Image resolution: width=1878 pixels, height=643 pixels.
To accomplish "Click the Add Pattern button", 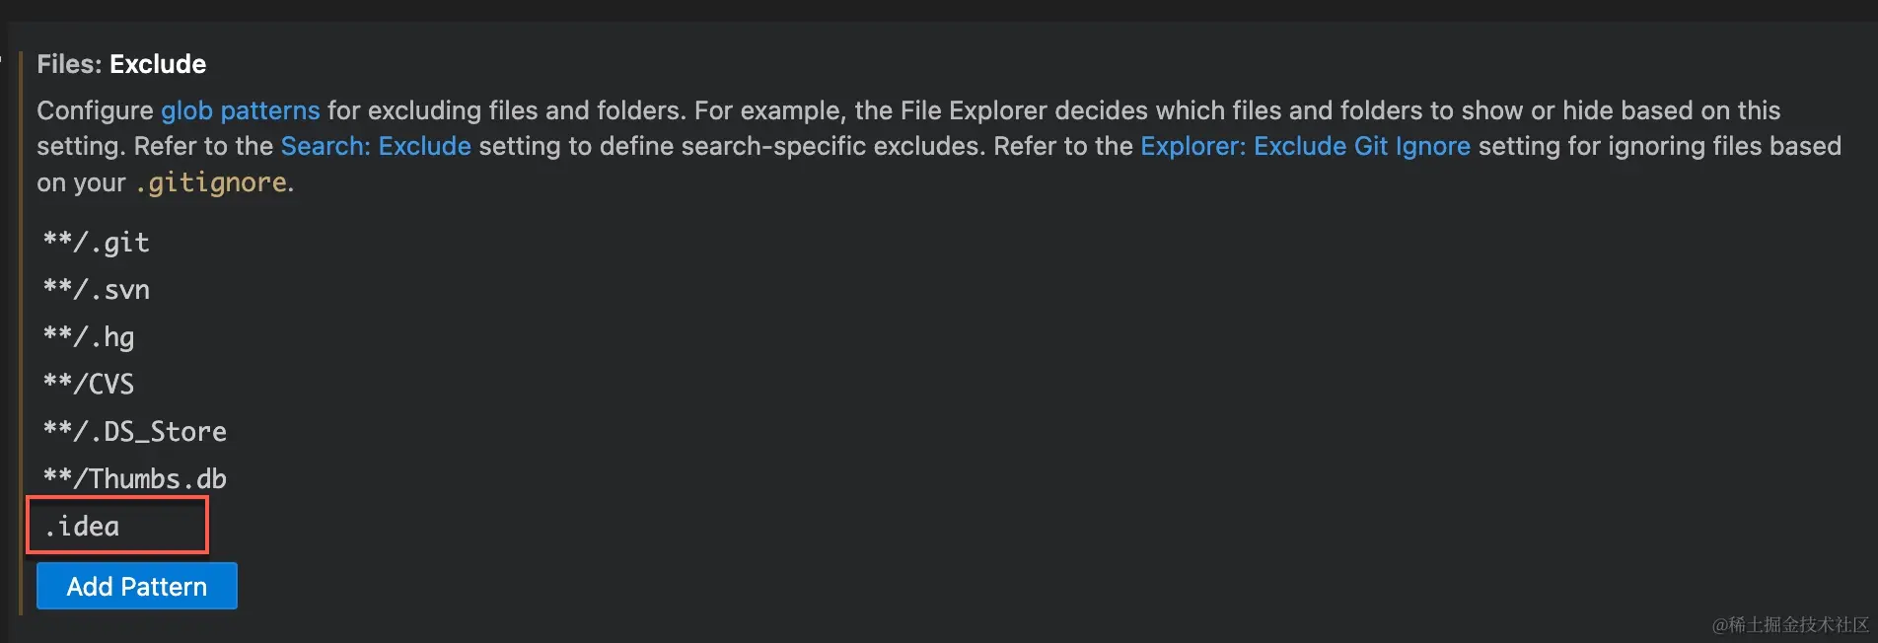I will [137, 586].
